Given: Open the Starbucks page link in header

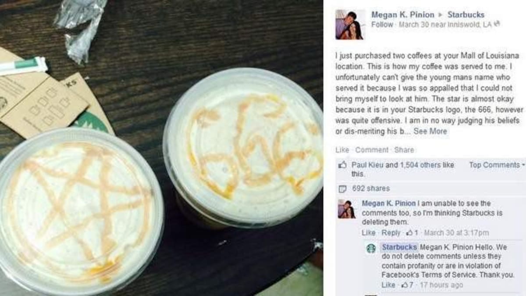Looking at the screenshot, I should pyautogui.click(x=466, y=14).
